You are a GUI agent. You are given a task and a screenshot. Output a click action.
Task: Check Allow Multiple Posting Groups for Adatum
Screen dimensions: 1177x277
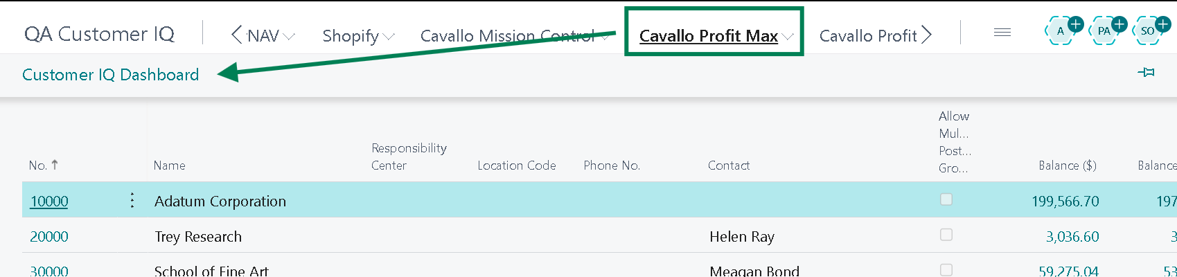tap(946, 199)
